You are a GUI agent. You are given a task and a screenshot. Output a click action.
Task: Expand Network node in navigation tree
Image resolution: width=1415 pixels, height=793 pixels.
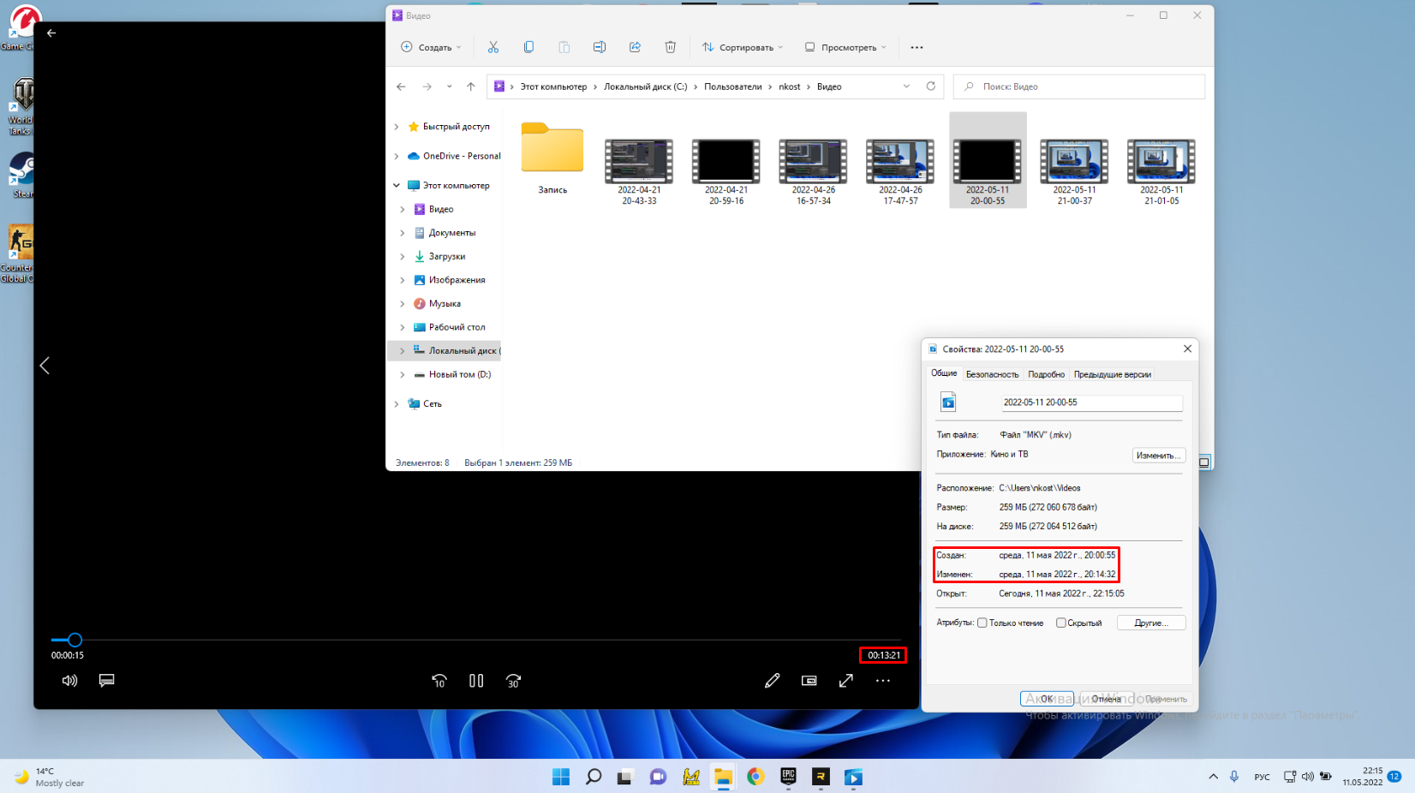pos(396,404)
